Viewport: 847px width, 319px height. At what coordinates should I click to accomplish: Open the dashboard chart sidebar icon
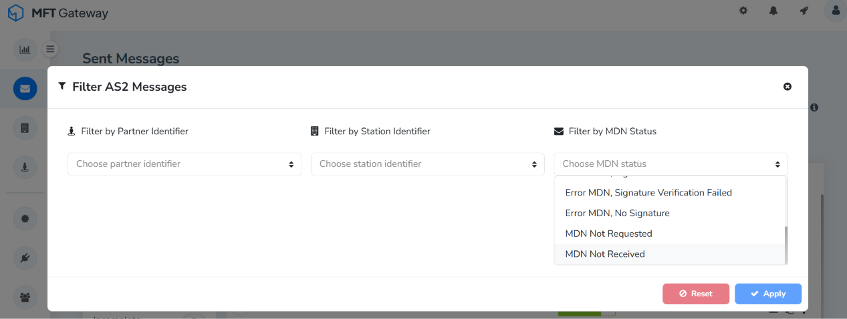click(x=25, y=49)
